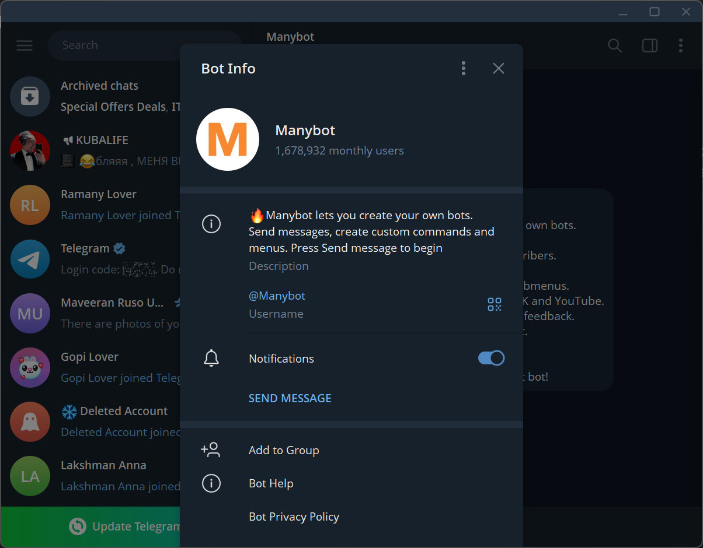Click the Notifications label
The width and height of the screenshot is (703, 548).
(x=281, y=359)
